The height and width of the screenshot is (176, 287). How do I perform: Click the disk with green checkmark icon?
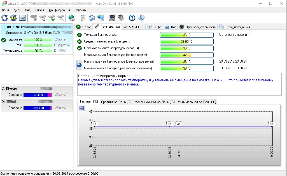(52, 18)
